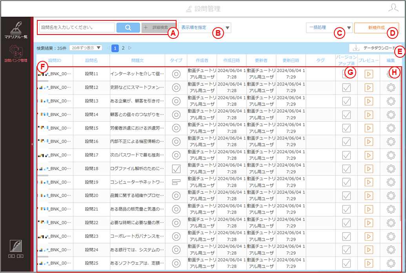Click the 設問名 search input field
Screen dimensions: 406x273
[77, 27]
